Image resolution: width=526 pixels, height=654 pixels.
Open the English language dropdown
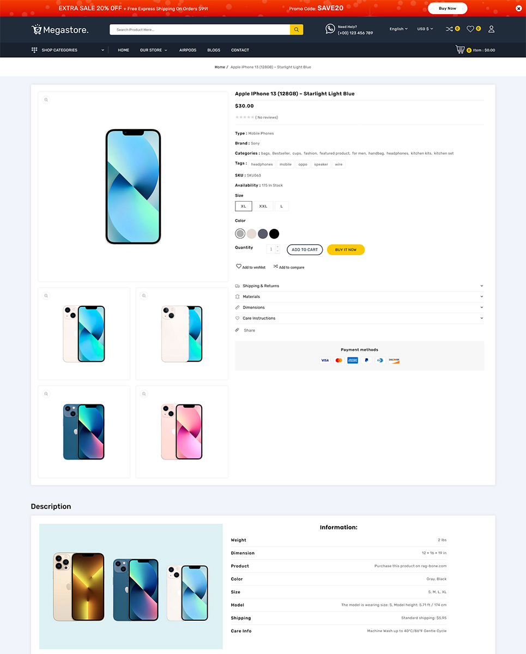tap(398, 29)
